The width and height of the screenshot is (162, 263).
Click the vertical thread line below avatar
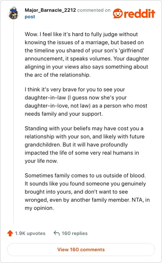tap(13, 122)
